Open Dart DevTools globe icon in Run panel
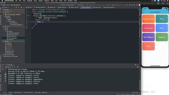Viewport: 169px width, 95px height. click(18, 67)
